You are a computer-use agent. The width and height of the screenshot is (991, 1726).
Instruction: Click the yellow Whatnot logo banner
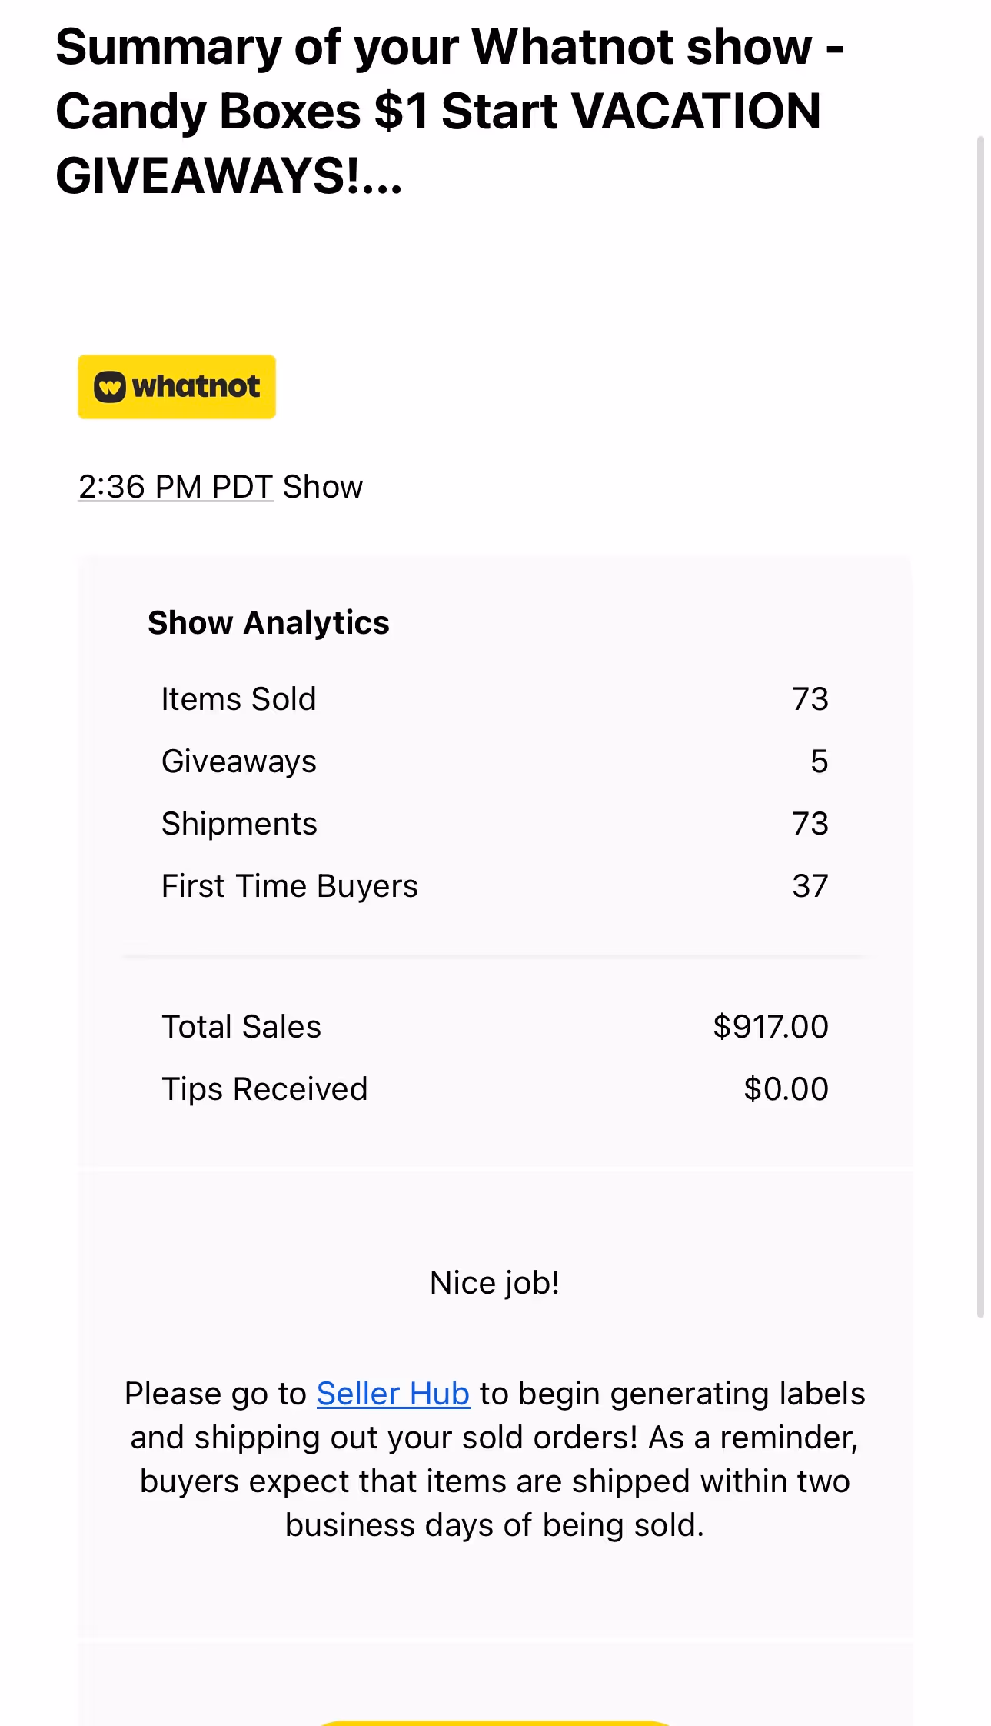[177, 387]
